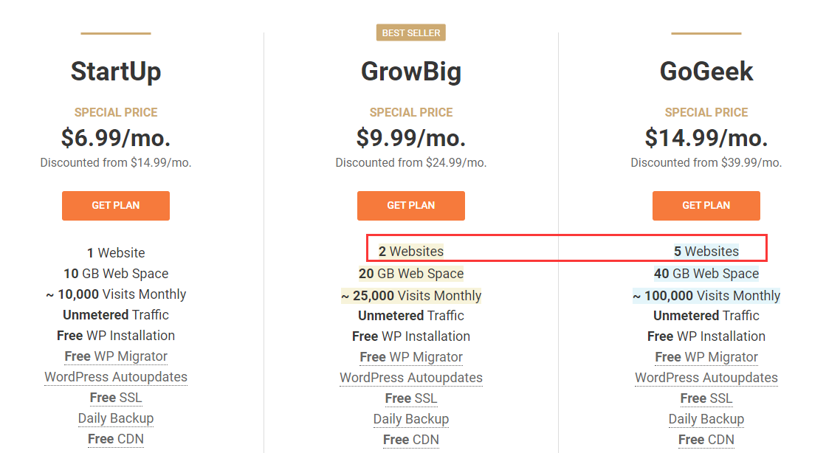
Task: Click the GrowBig plan title
Action: pyautogui.click(x=411, y=72)
